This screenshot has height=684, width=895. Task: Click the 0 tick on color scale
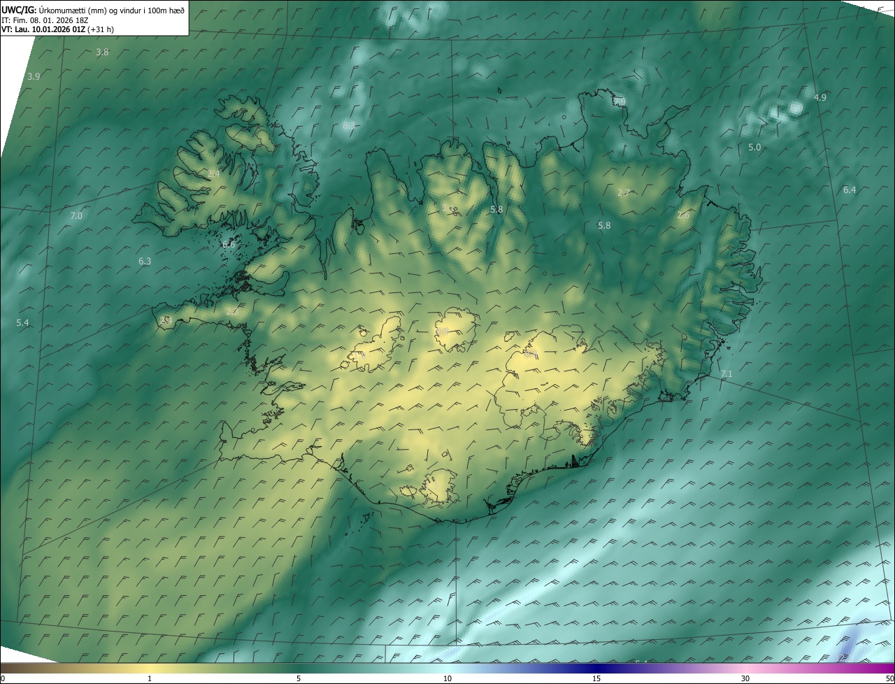(2, 678)
